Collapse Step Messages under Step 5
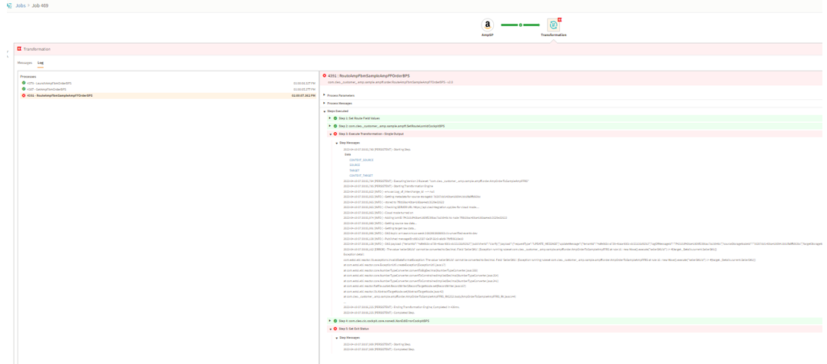Viewport: 827px width, 364px height. 336,337
